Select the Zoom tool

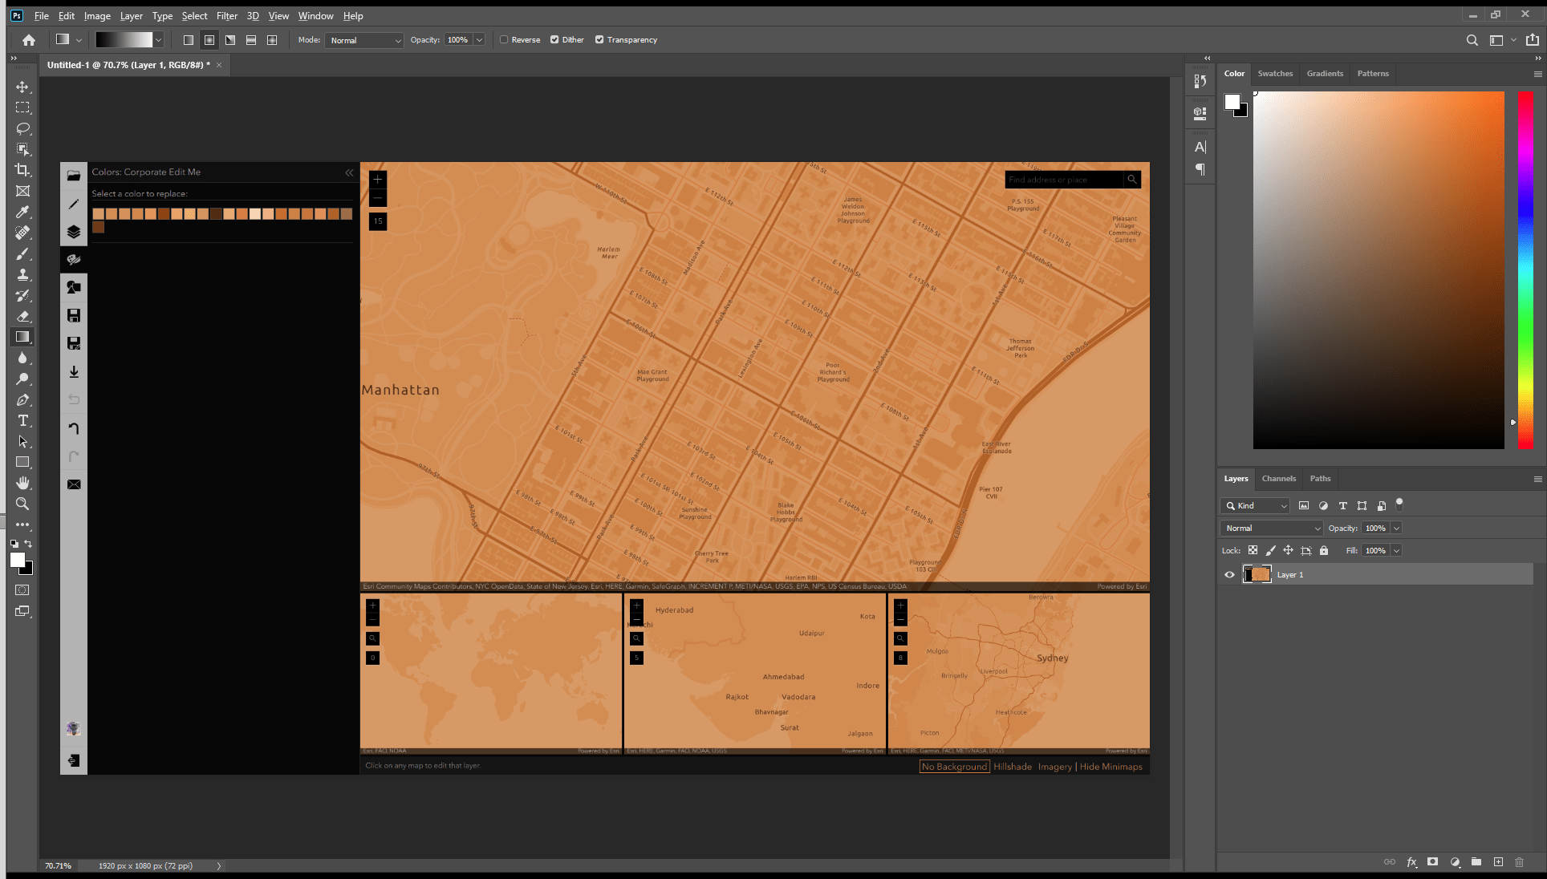coord(22,504)
